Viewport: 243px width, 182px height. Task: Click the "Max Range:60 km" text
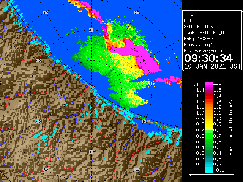(x=204, y=51)
